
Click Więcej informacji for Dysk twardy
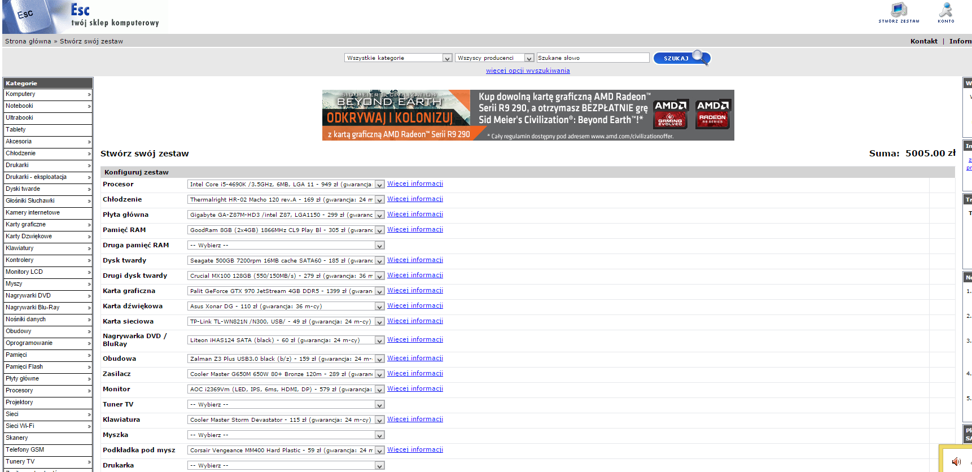coord(415,260)
